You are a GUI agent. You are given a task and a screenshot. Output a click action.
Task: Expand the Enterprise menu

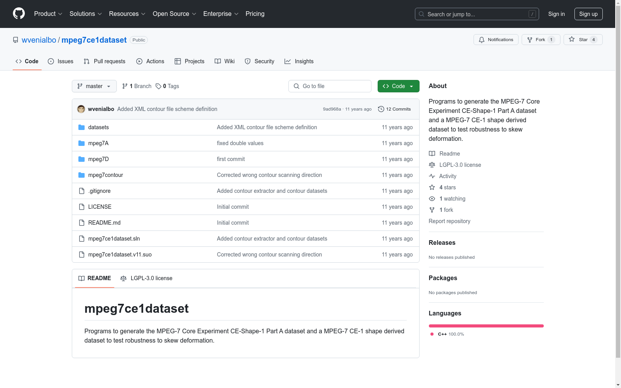pos(221,14)
